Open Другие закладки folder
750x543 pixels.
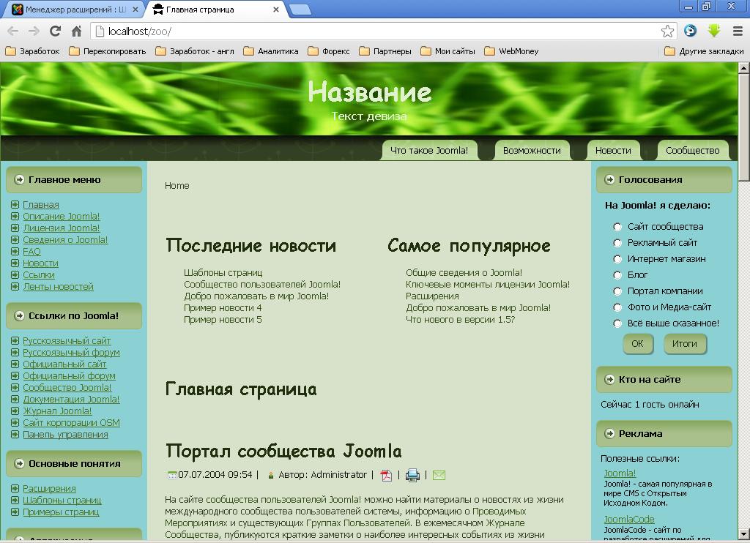704,51
